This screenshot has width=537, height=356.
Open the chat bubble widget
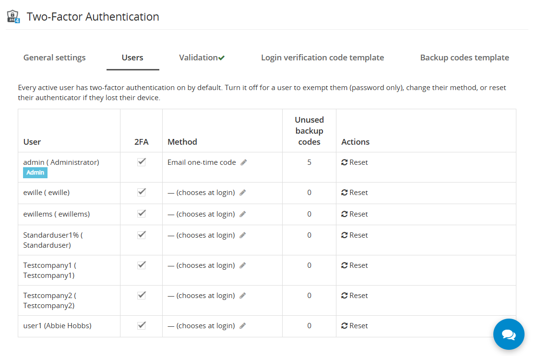pos(509,334)
